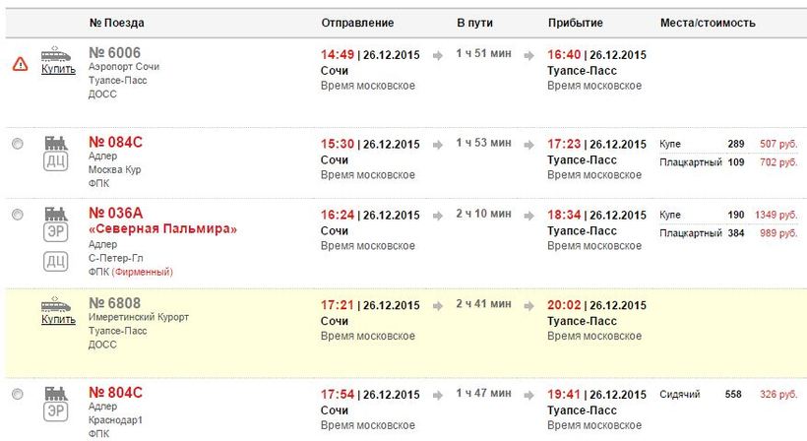This screenshot has height=441, width=807.
Task: Open the «Северная Пальмира» train link
Action: tap(162, 229)
